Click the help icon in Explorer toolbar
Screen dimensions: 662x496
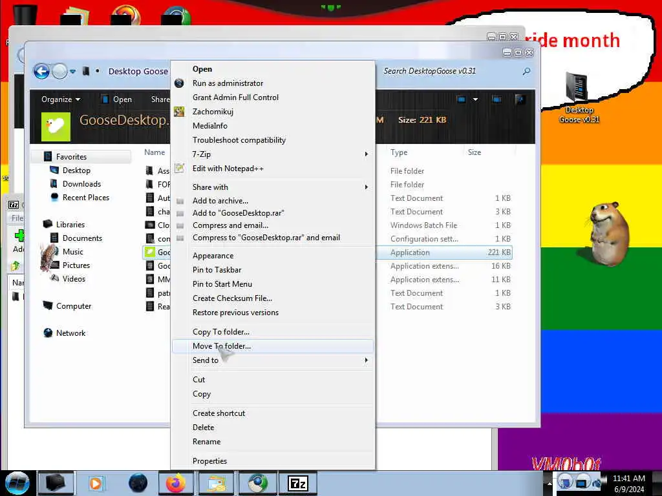click(x=520, y=99)
